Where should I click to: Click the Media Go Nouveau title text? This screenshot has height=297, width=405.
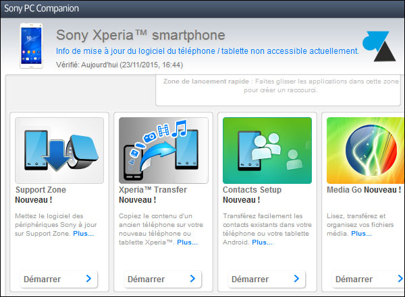364,190
